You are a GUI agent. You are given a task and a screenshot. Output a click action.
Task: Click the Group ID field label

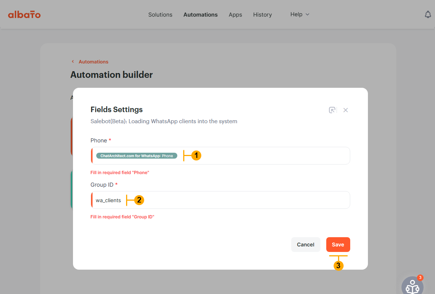(102, 185)
